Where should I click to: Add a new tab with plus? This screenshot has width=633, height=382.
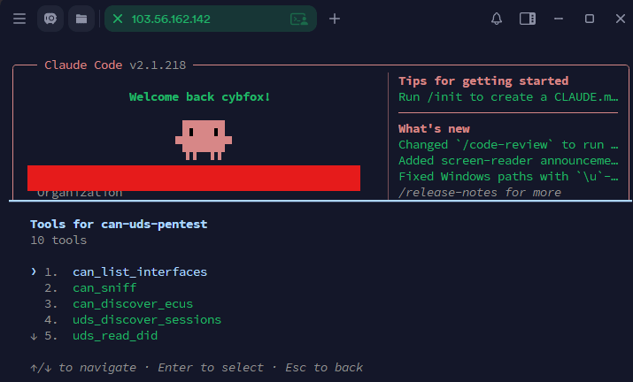pyautogui.click(x=335, y=19)
